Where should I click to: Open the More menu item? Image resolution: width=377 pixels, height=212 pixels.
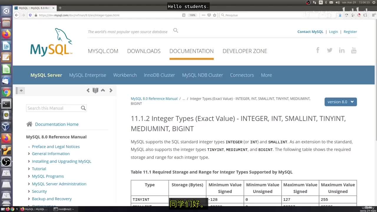(x=266, y=75)
